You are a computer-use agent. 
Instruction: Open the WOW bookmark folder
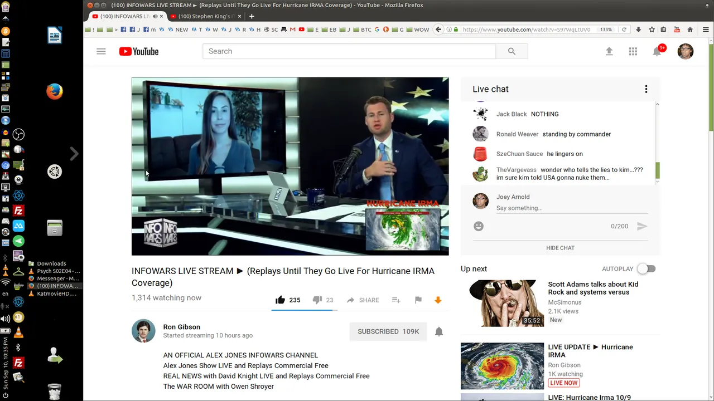pyautogui.click(x=418, y=30)
